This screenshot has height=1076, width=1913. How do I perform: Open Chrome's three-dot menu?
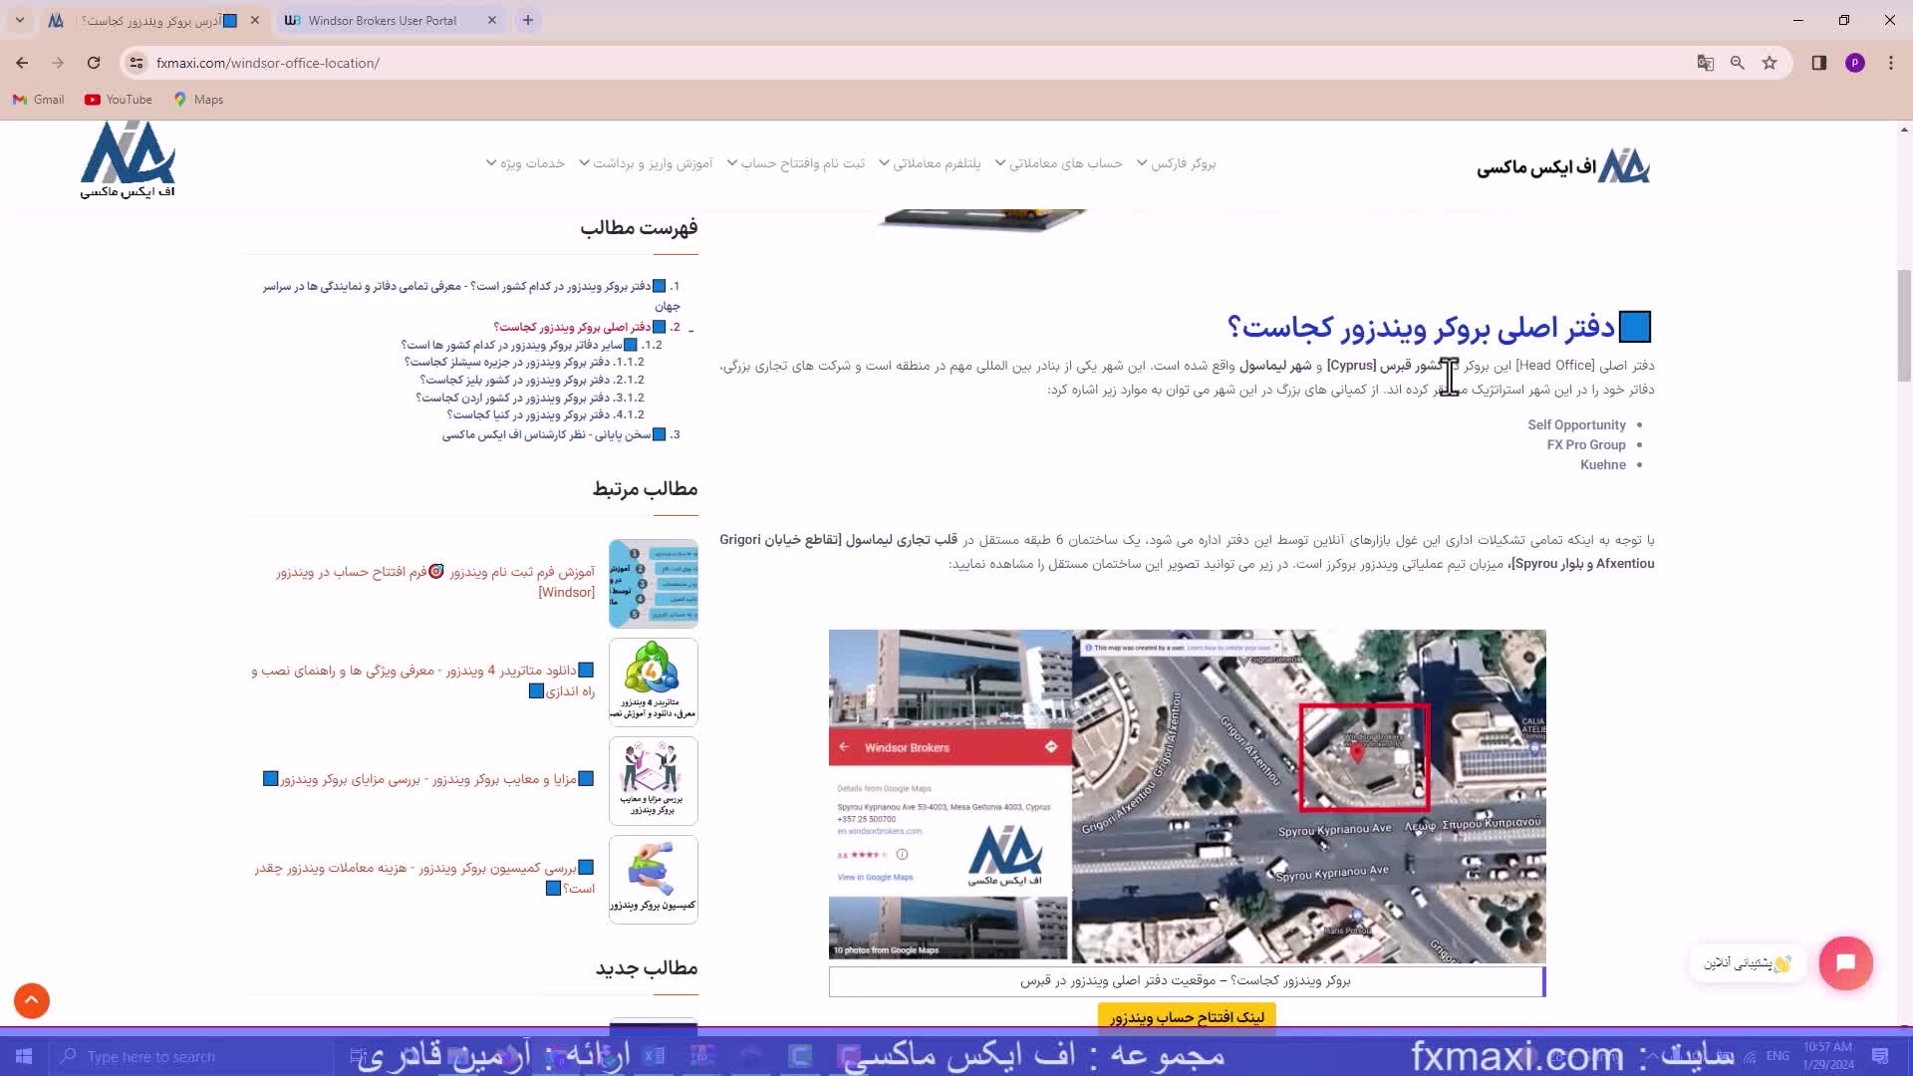[x=1891, y=63]
